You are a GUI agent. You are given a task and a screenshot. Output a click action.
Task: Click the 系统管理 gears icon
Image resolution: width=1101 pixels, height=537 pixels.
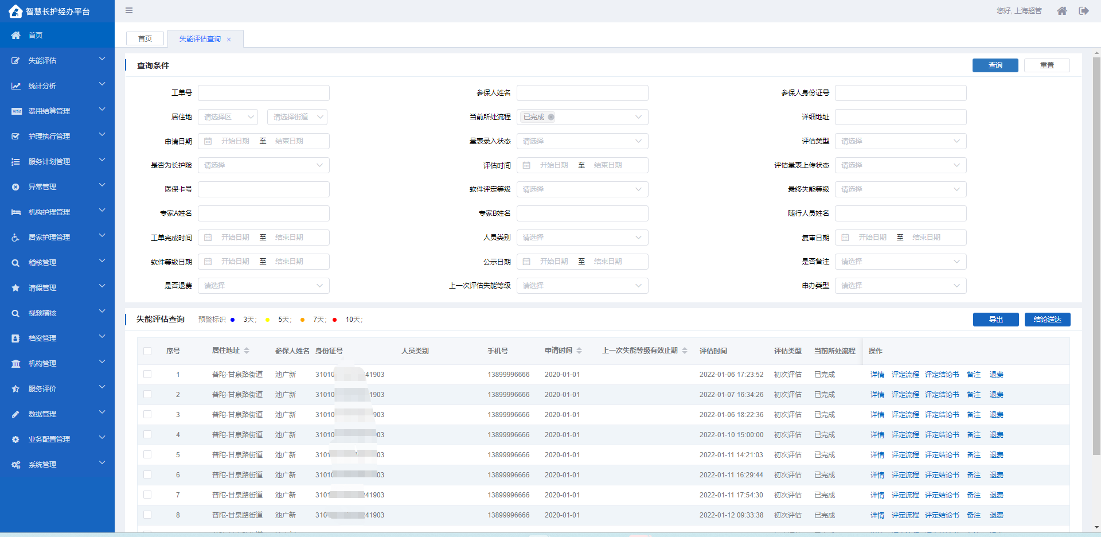click(15, 464)
